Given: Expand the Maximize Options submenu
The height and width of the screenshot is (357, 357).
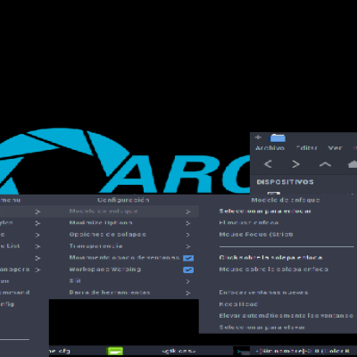Looking at the screenshot, I should (x=188, y=223).
